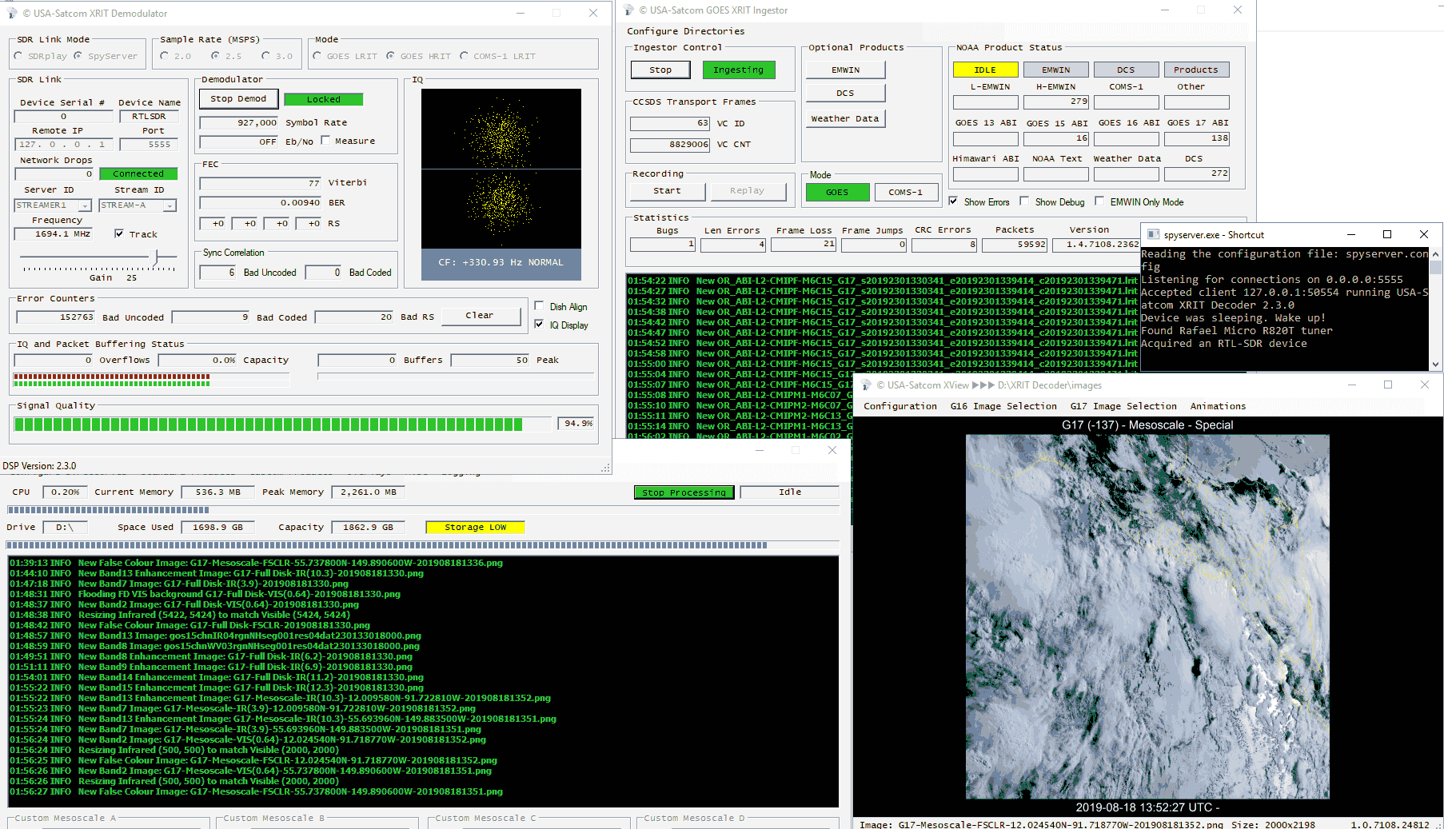Click the IQ constellation display
The image size is (1444, 829).
501,168
